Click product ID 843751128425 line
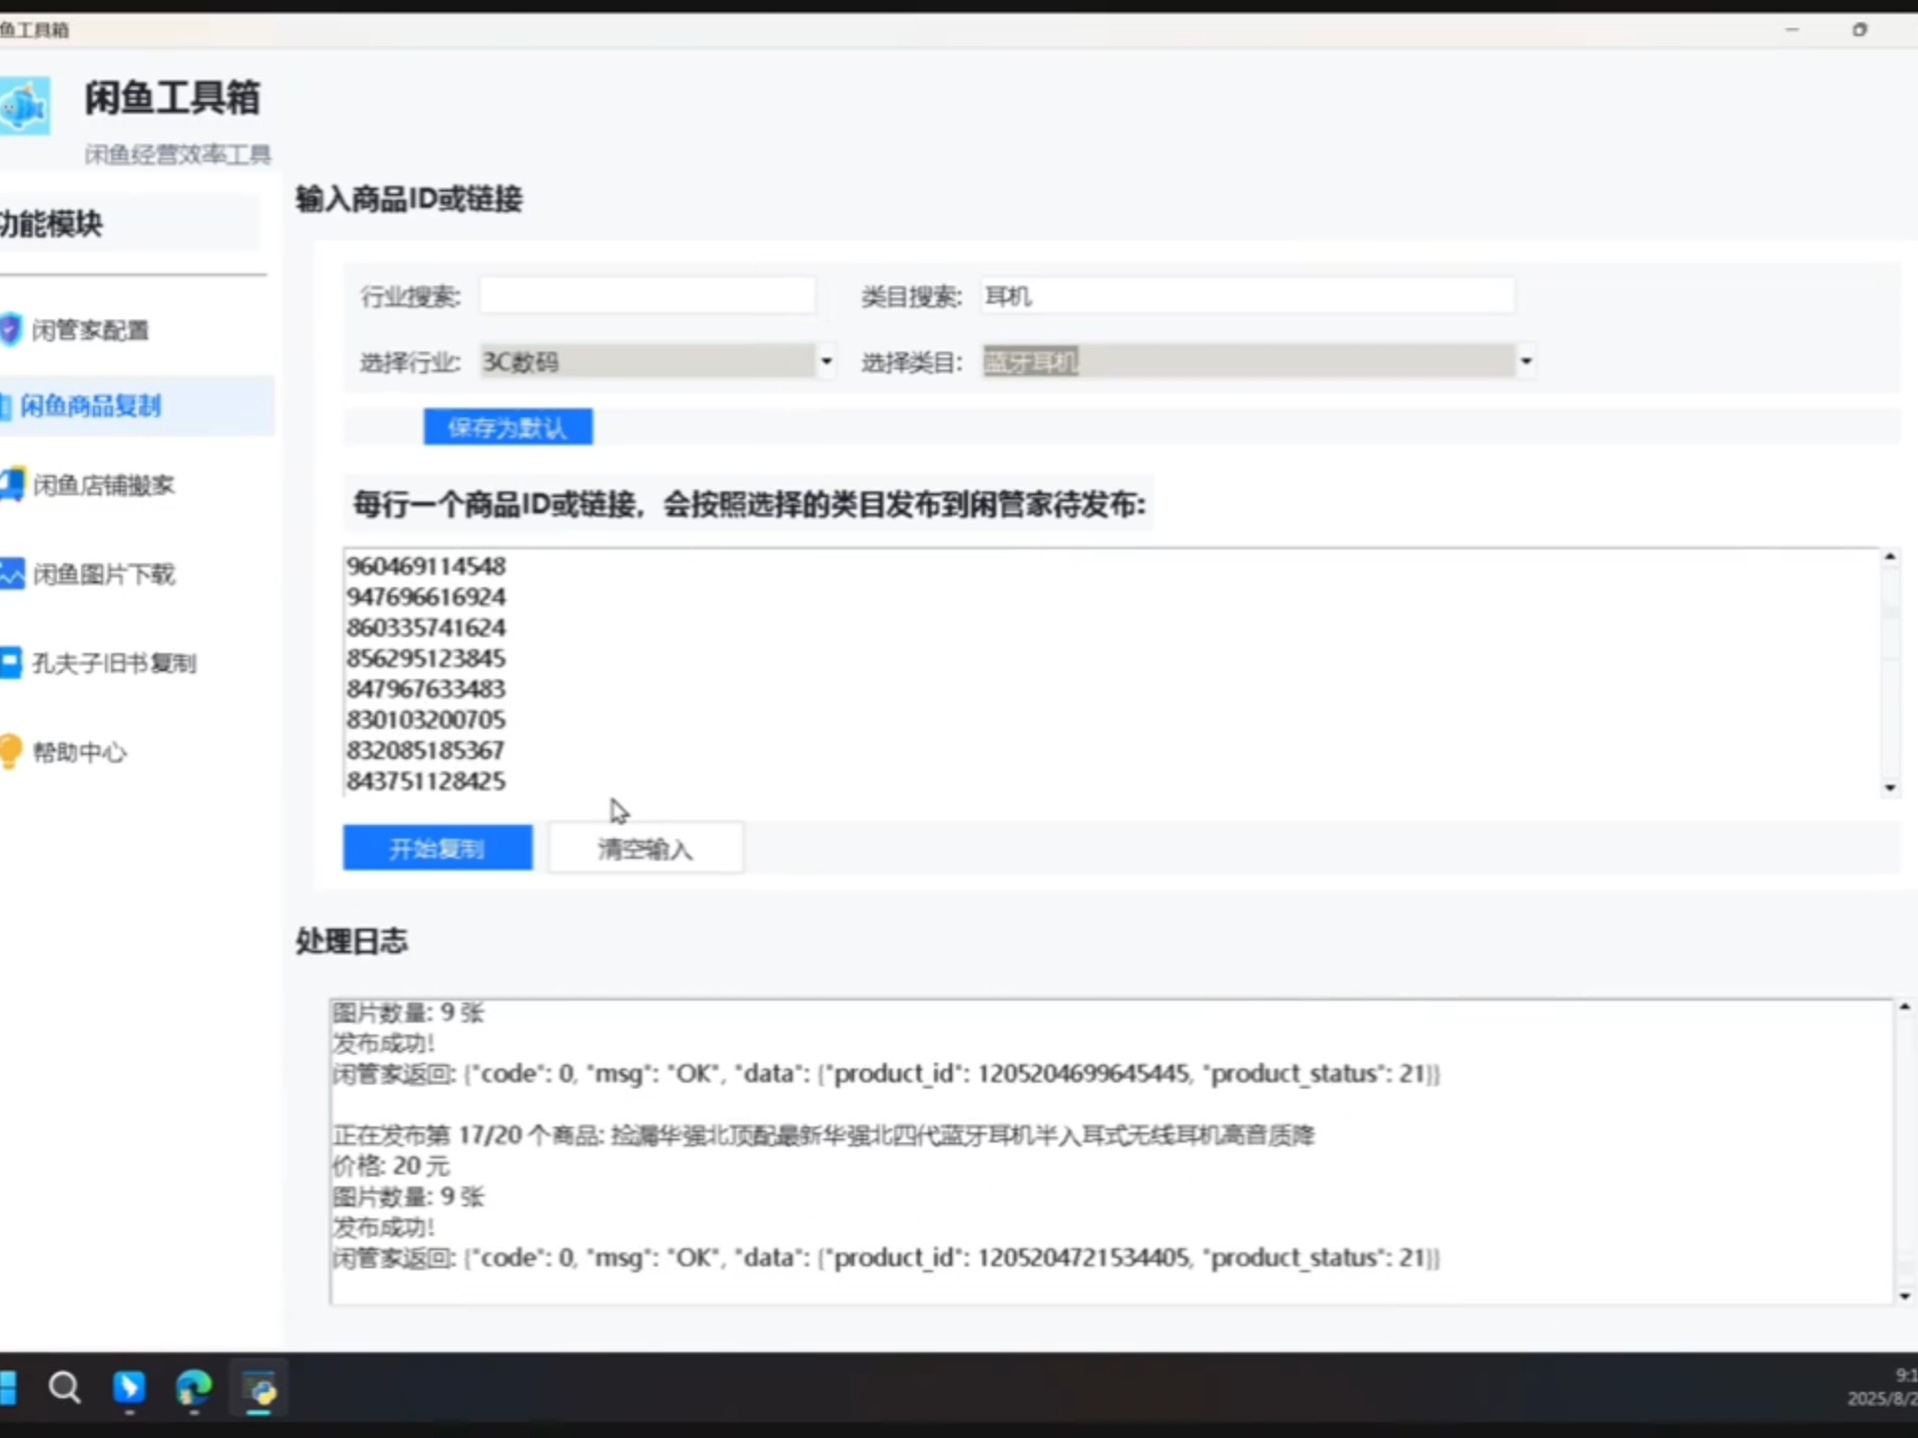The height and width of the screenshot is (1438, 1918). tap(427, 781)
